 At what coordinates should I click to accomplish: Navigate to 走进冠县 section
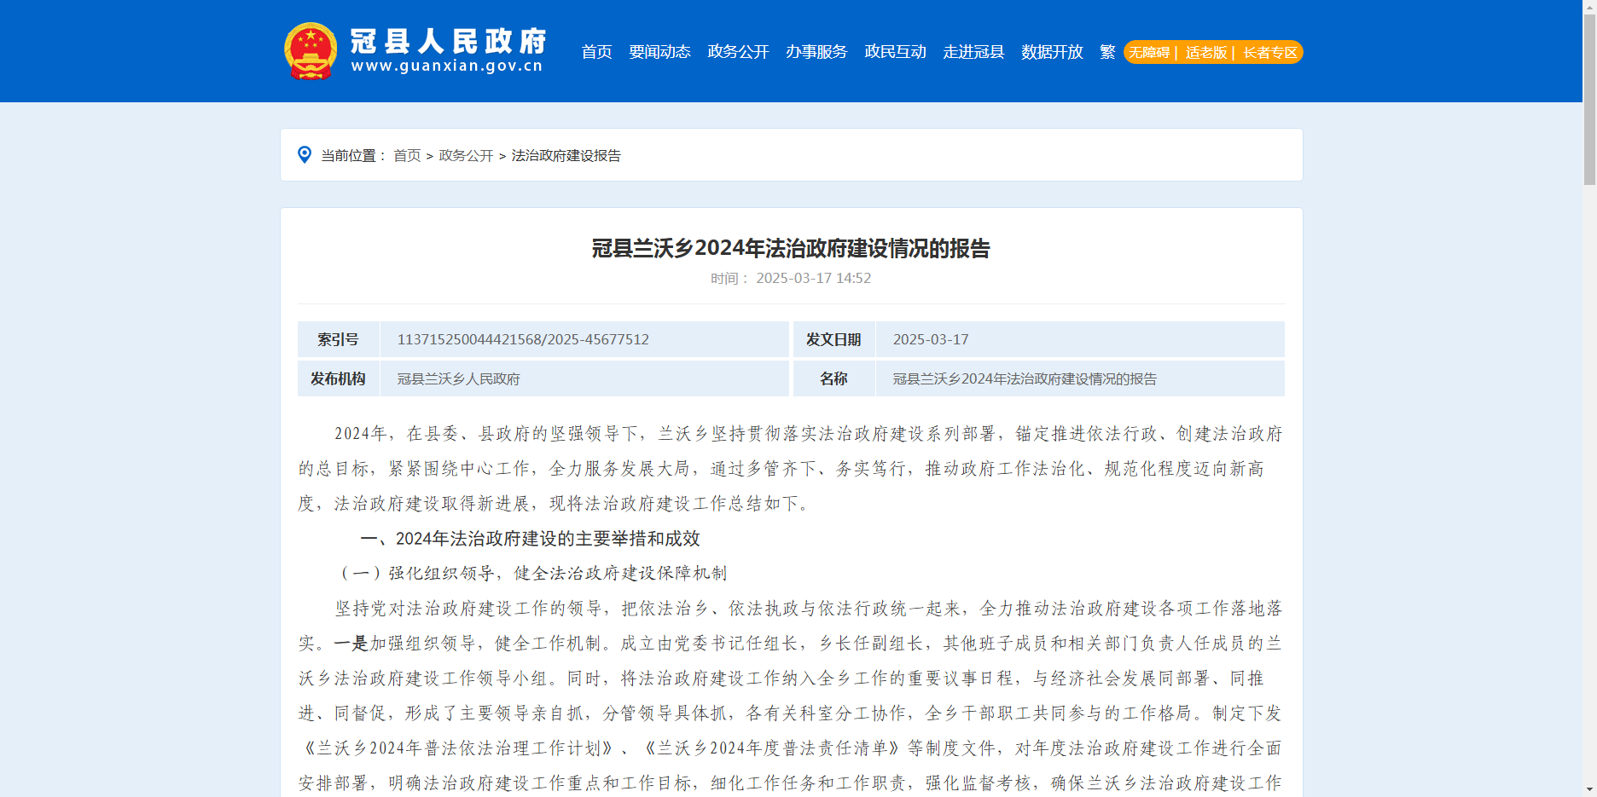(x=973, y=52)
